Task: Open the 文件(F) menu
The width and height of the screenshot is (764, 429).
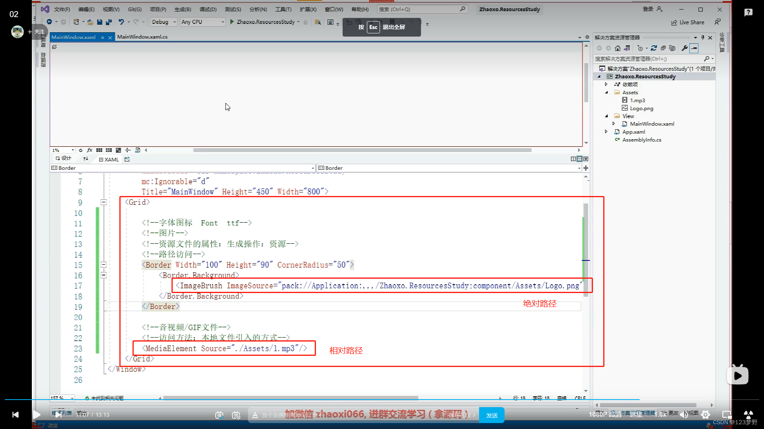Action: (62, 9)
